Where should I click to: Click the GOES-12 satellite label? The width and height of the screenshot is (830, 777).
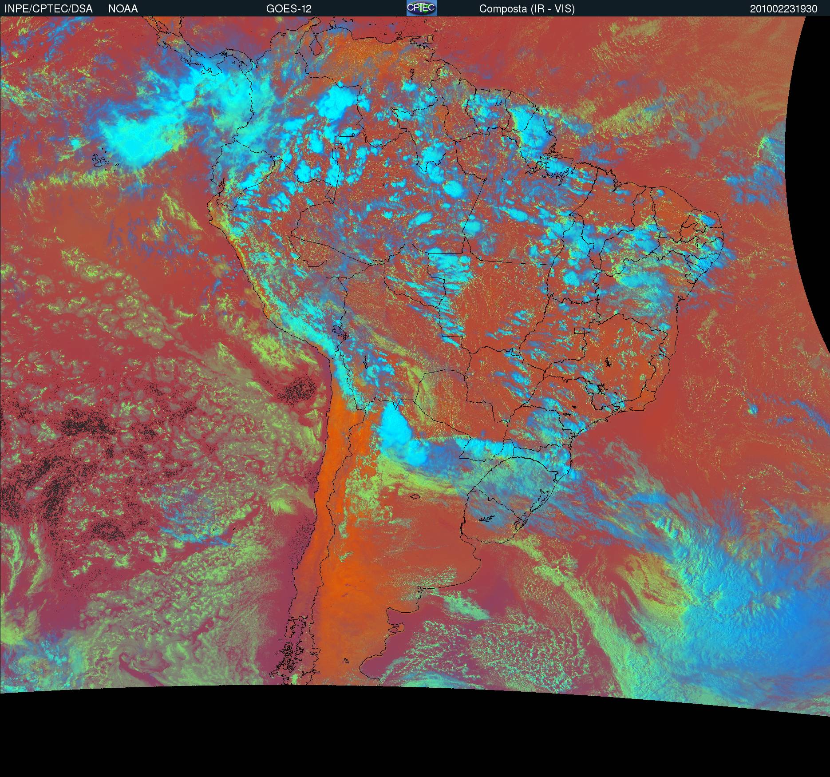(x=289, y=9)
